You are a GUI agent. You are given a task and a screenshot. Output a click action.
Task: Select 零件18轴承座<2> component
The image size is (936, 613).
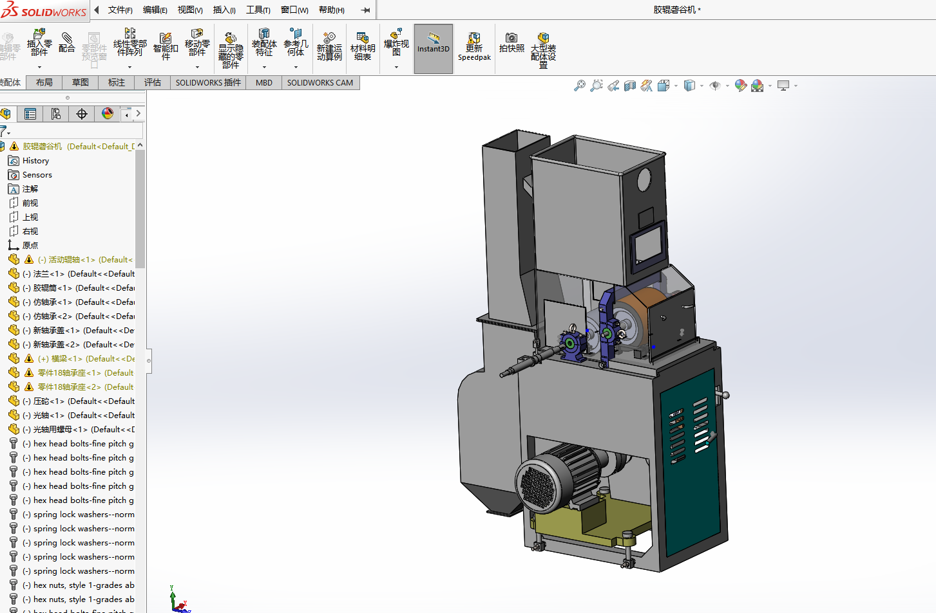pyautogui.click(x=71, y=387)
